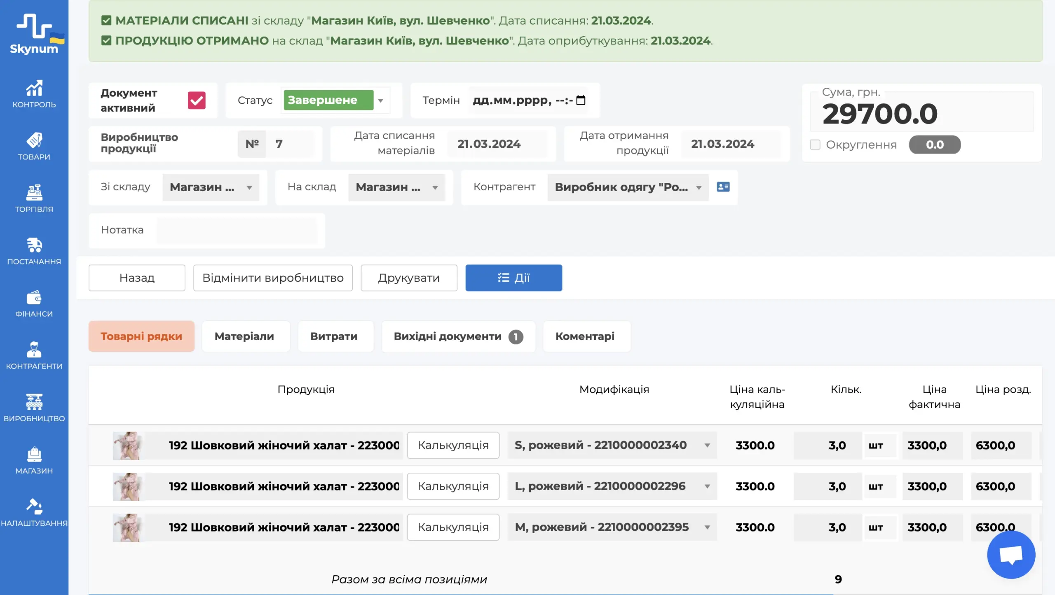
Task: Click into the Нотатка text field
Action: (x=237, y=230)
